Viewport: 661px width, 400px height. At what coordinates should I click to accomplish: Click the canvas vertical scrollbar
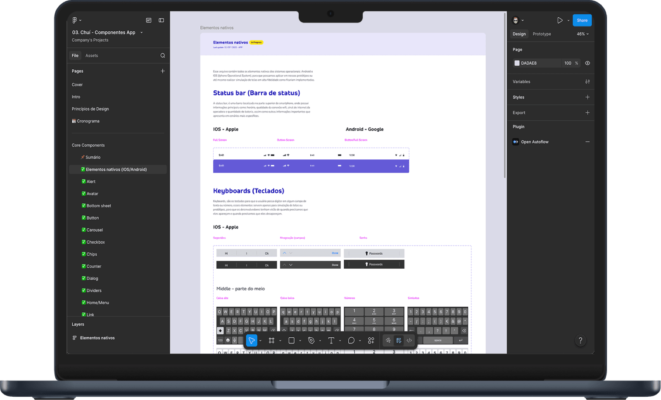coord(505,95)
